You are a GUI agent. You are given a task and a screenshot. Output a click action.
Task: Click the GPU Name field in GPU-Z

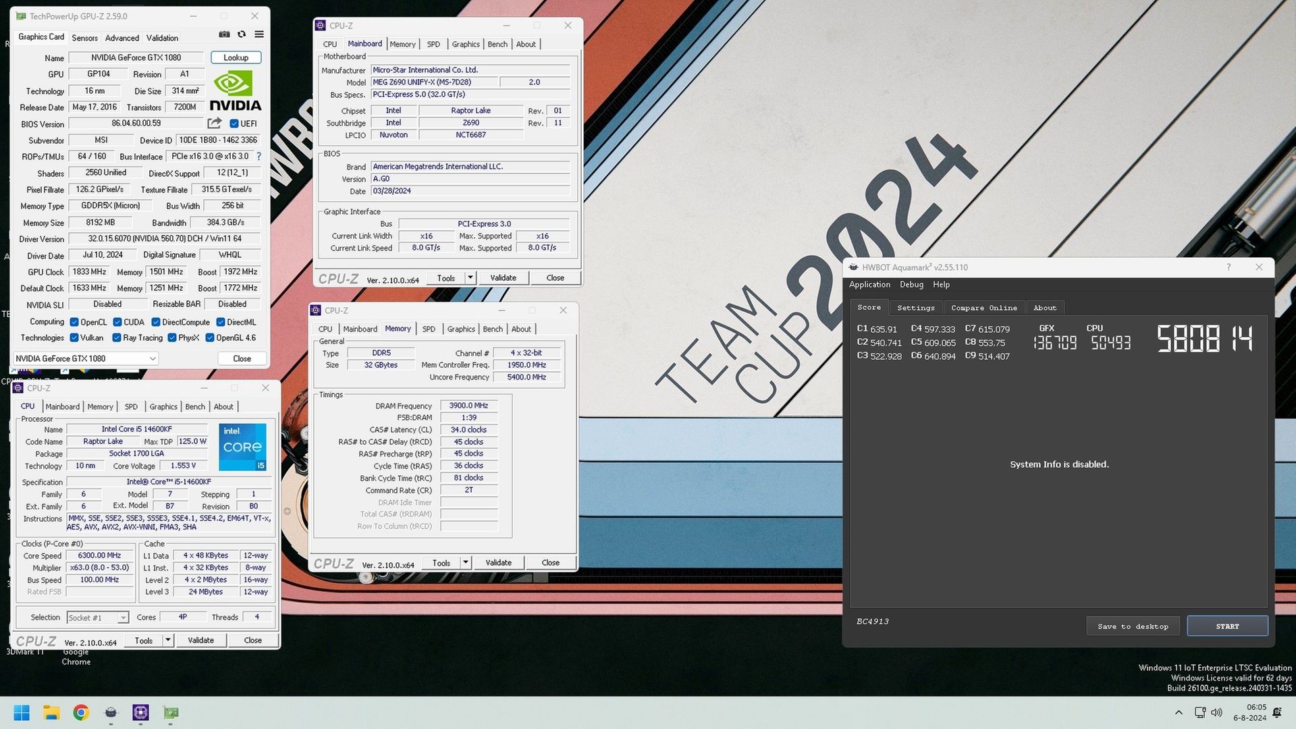click(136, 57)
